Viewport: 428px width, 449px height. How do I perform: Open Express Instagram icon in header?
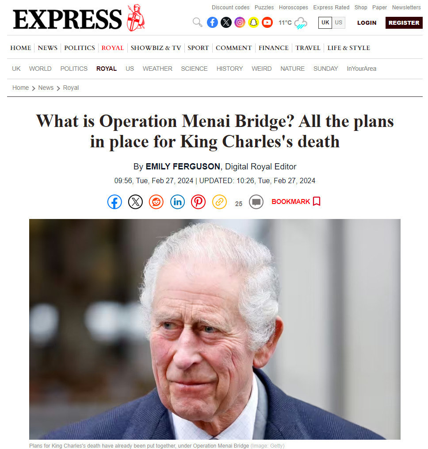pos(240,22)
